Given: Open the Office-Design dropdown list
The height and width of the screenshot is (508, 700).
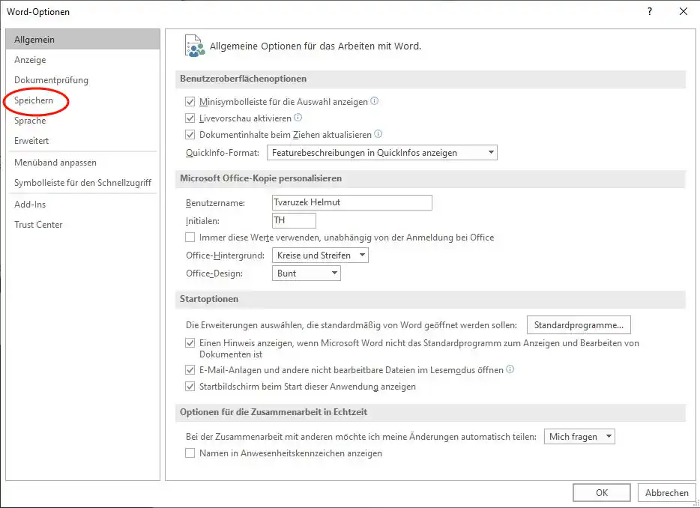Looking at the screenshot, I should click(x=307, y=273).
